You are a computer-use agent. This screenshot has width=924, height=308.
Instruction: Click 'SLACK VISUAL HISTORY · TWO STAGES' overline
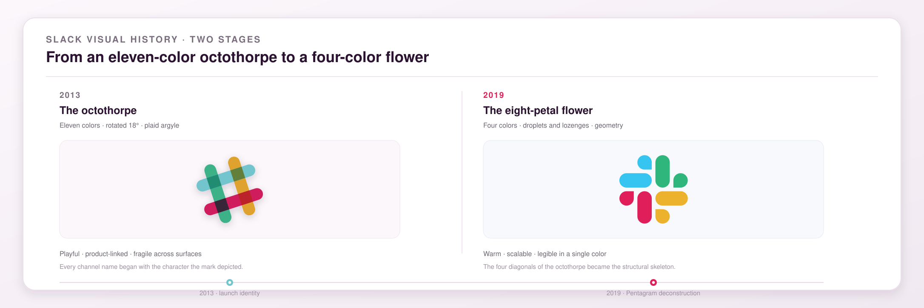153,40
